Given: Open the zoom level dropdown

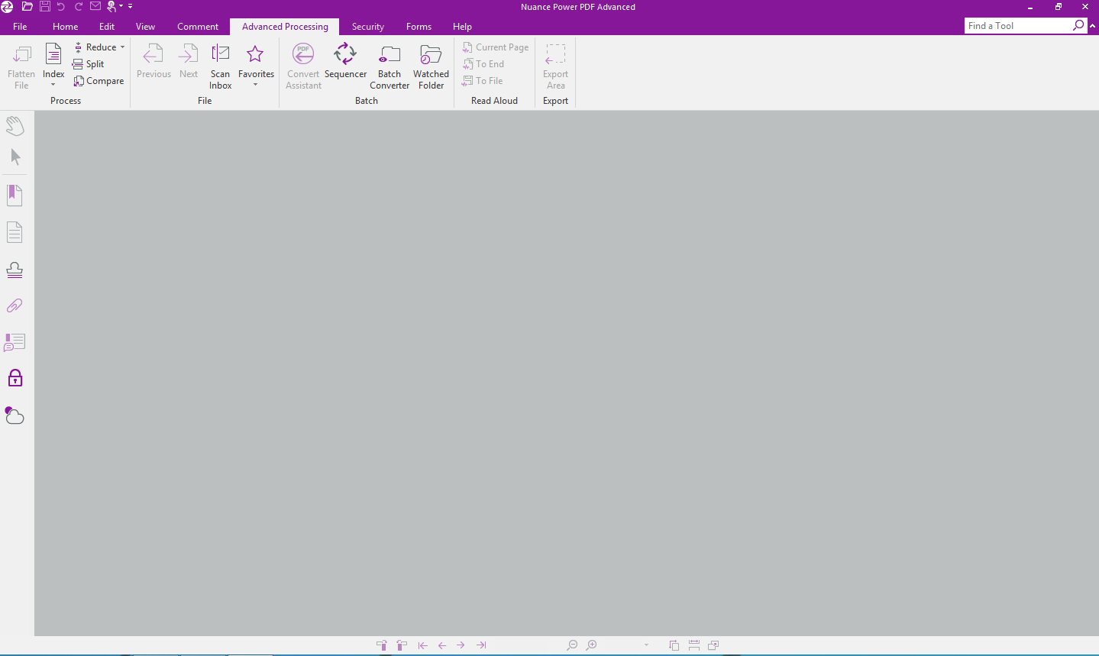Looking at the screenshot, I should tap(646, 645).
